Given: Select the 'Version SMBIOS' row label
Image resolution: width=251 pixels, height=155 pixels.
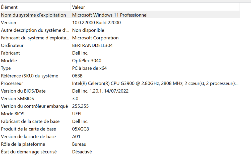Looking at the screenshot, I should coord(18,99).
